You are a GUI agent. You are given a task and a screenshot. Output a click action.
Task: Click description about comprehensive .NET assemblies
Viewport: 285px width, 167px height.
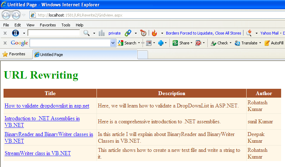[x=159, y=122]
